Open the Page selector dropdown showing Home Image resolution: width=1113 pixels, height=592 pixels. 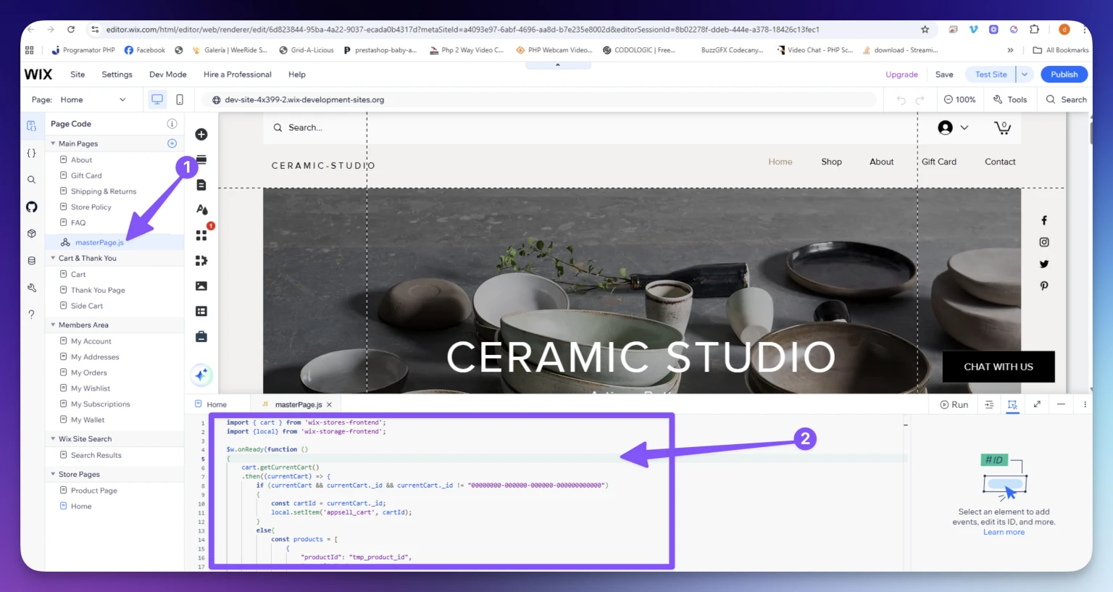93,100
